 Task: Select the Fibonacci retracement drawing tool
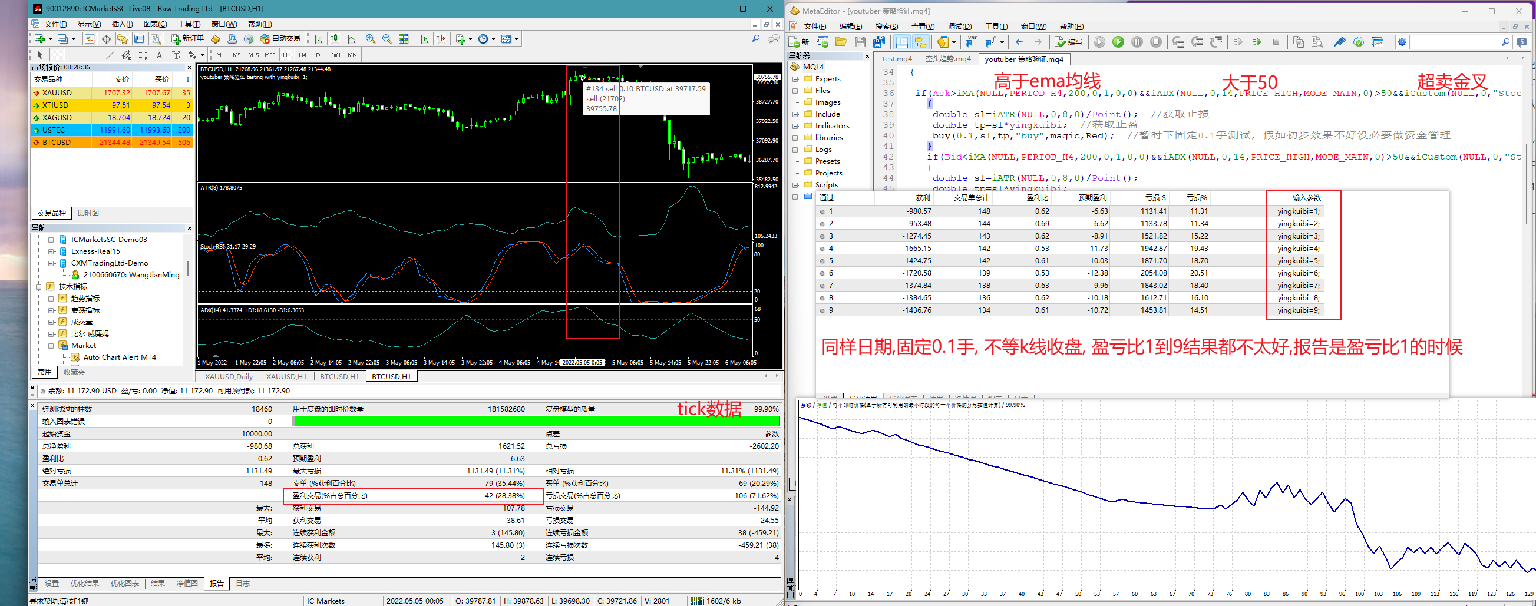pyautogui.click(x=143, y=55)
